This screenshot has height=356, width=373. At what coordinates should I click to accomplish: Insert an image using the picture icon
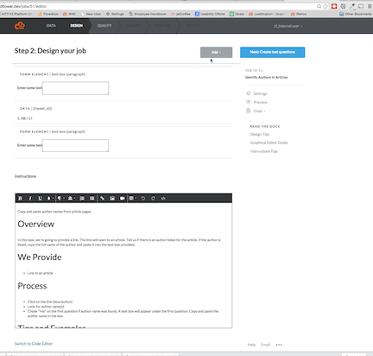pyautogui.click(x=112, y=198)
